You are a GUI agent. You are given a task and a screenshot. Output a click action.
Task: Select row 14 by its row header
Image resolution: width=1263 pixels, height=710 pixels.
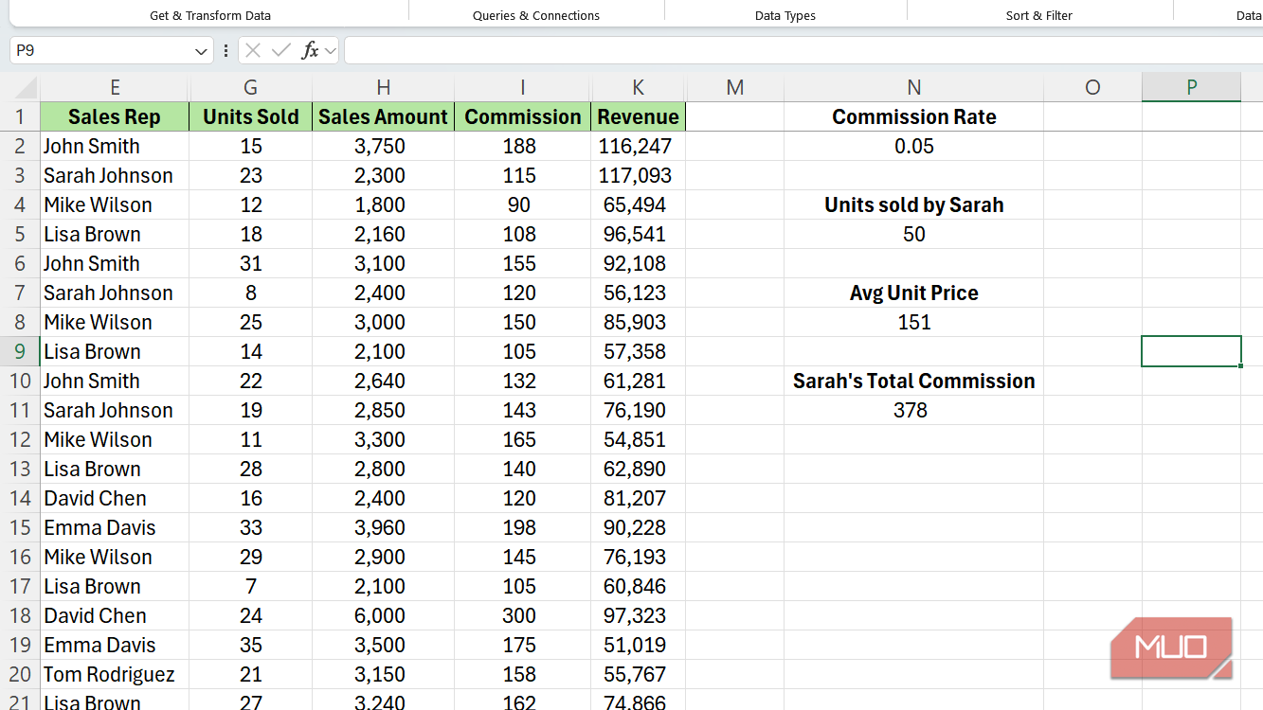pyautogui.click(x=20, y=499)
